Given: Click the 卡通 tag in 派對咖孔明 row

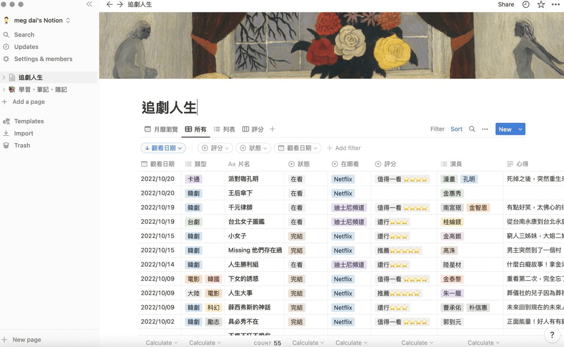Looking at the screenshot, I should [x=193, y=179].
